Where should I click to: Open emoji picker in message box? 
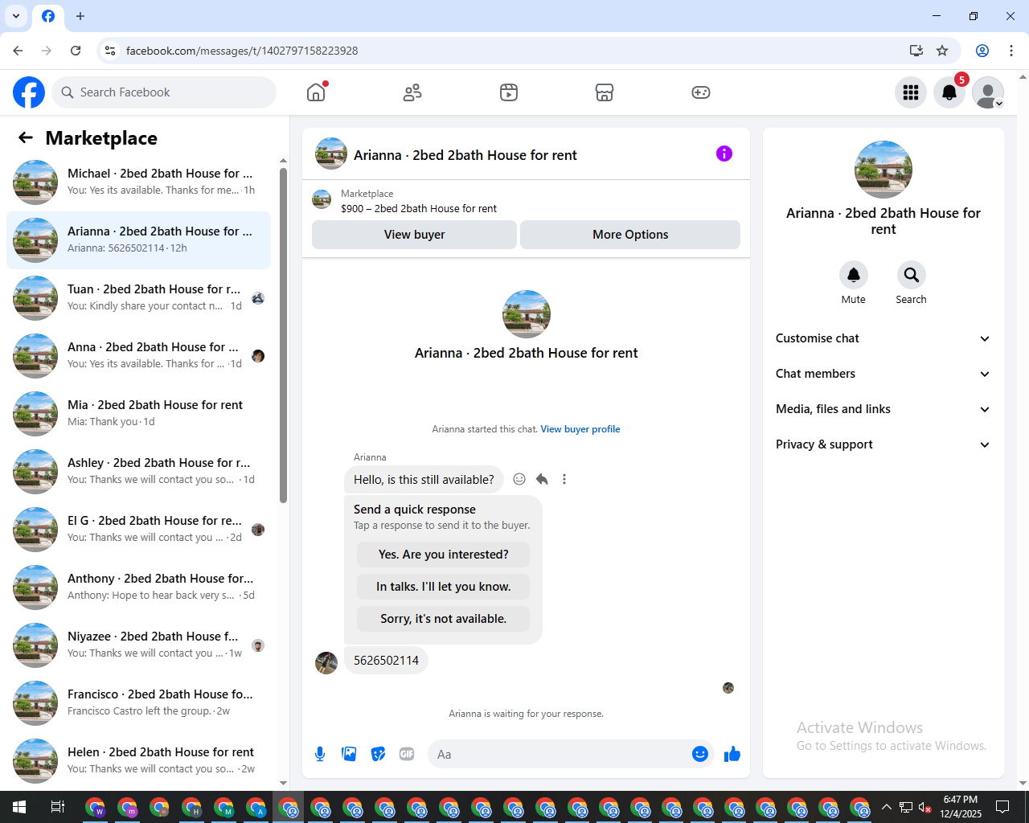[700, 754]
